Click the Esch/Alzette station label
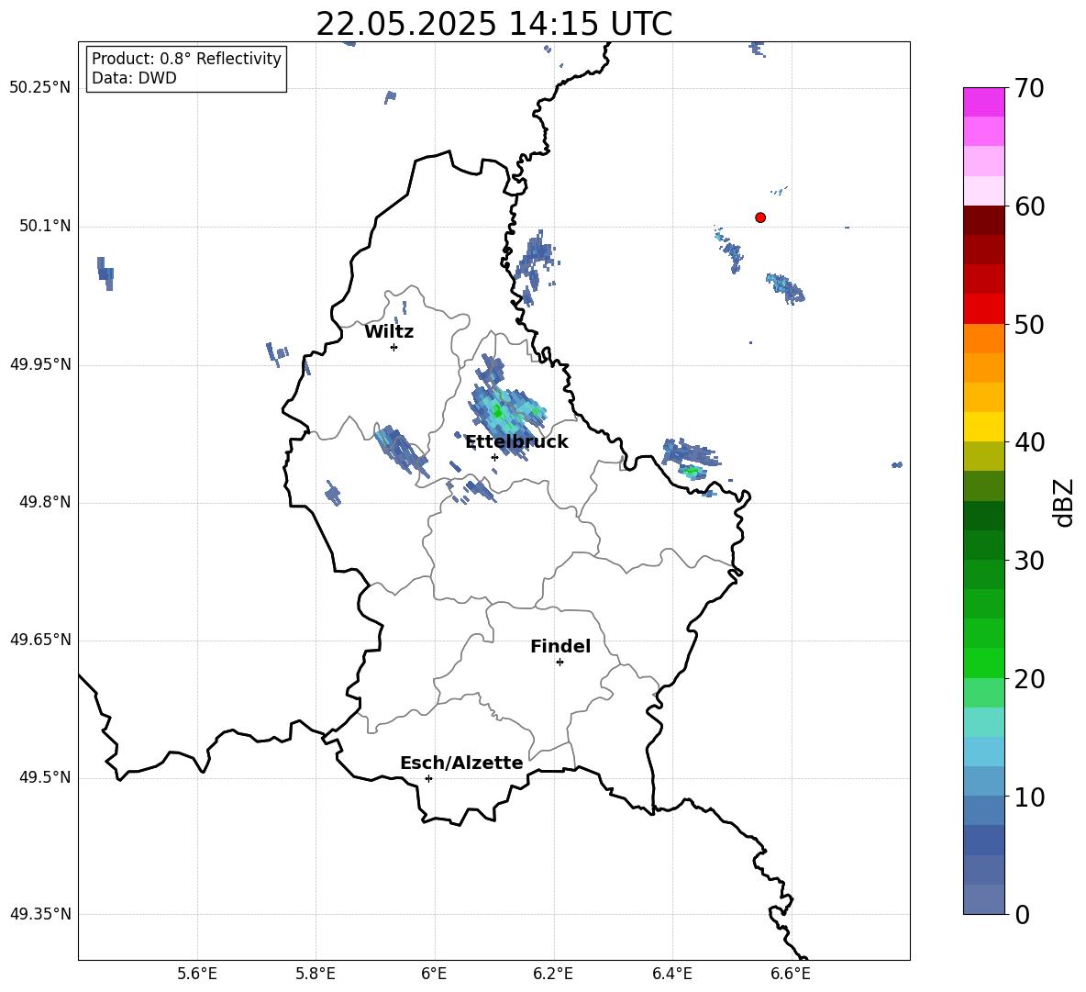Viewport: 1086px width, 992px height. [x=461, y=763]
